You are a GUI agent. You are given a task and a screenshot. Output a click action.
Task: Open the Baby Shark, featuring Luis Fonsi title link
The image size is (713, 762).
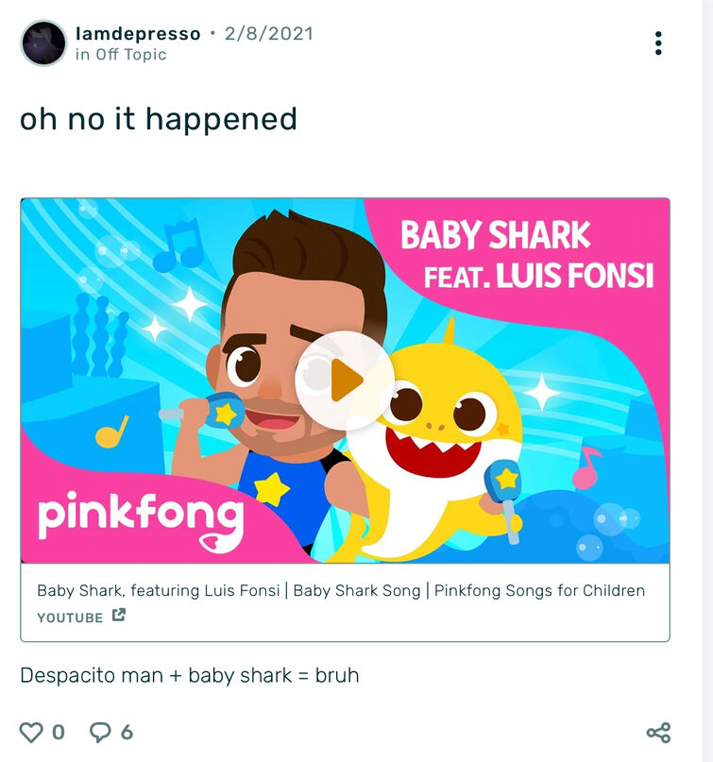[341, 591]
